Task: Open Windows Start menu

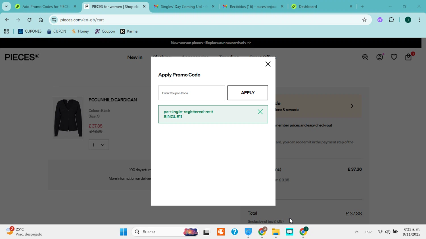Action: point(124,232)
